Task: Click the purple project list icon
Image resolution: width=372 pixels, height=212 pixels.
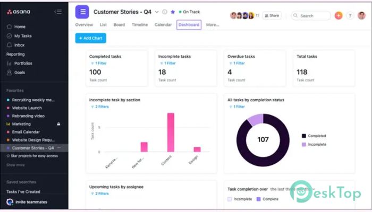Action: point(82,12)
